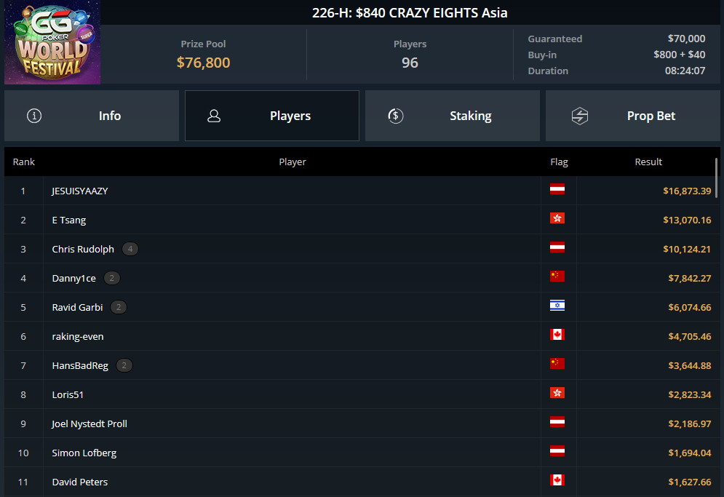The width and height of the screenshot is (724, 497).
Task: Switch to the Staking tab
Action: point(453,116)
